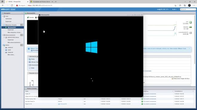The height and width of the screenshot is (110, 197).
Task: Click the browser address bar URL
Action: pos(40,5)
